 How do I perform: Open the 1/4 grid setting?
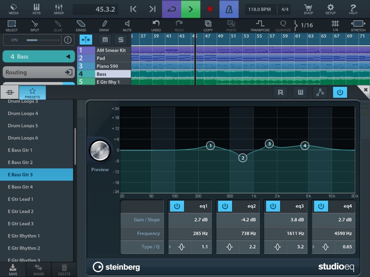[x=335, y=26]
